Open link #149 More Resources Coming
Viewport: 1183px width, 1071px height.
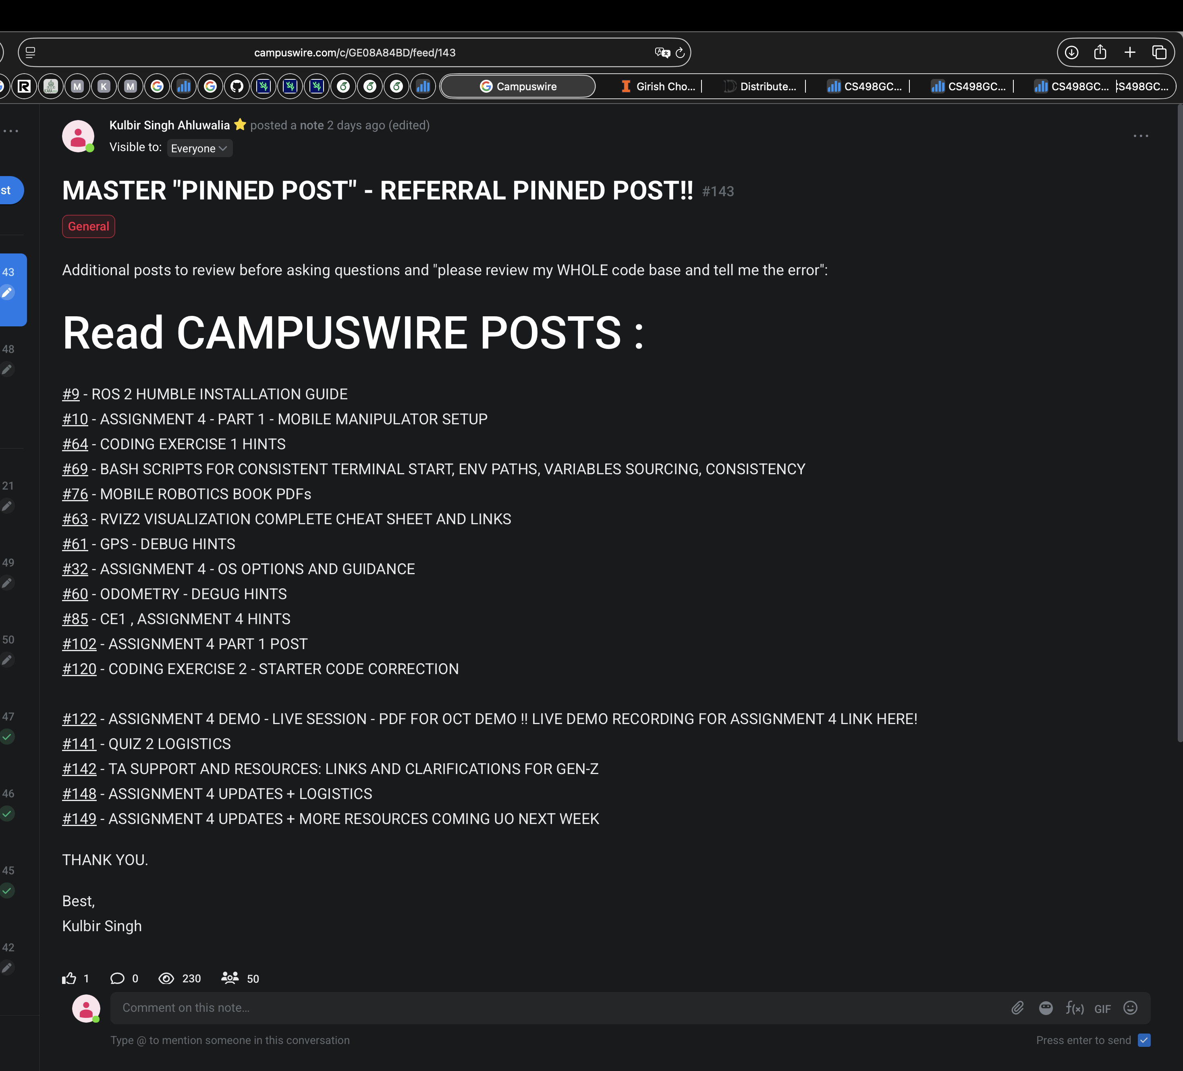click(79, 819)
